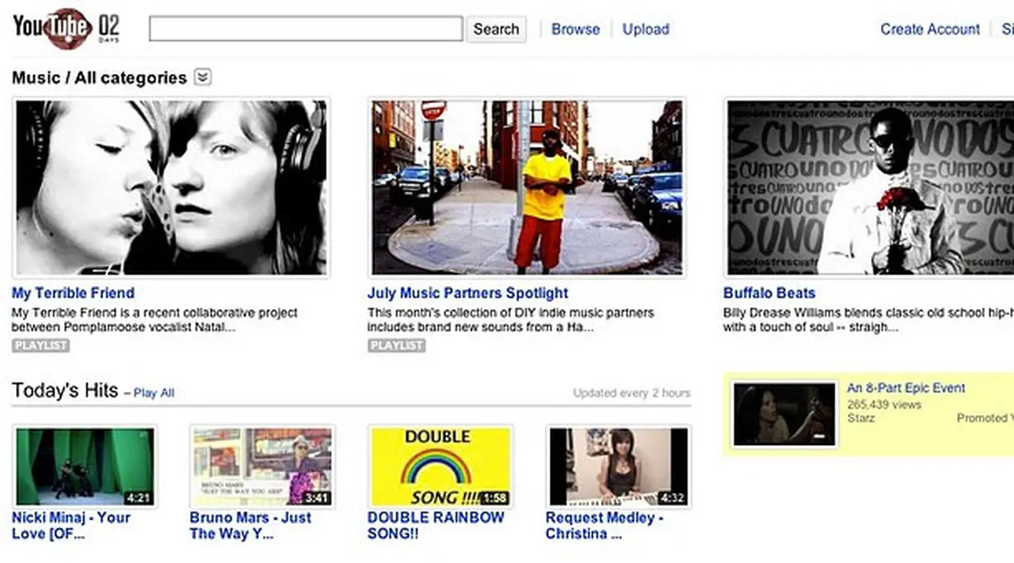The image size is (1014, 563).
Task: Open the Starz promoted video thumbnail
Action: pos(784,414)
